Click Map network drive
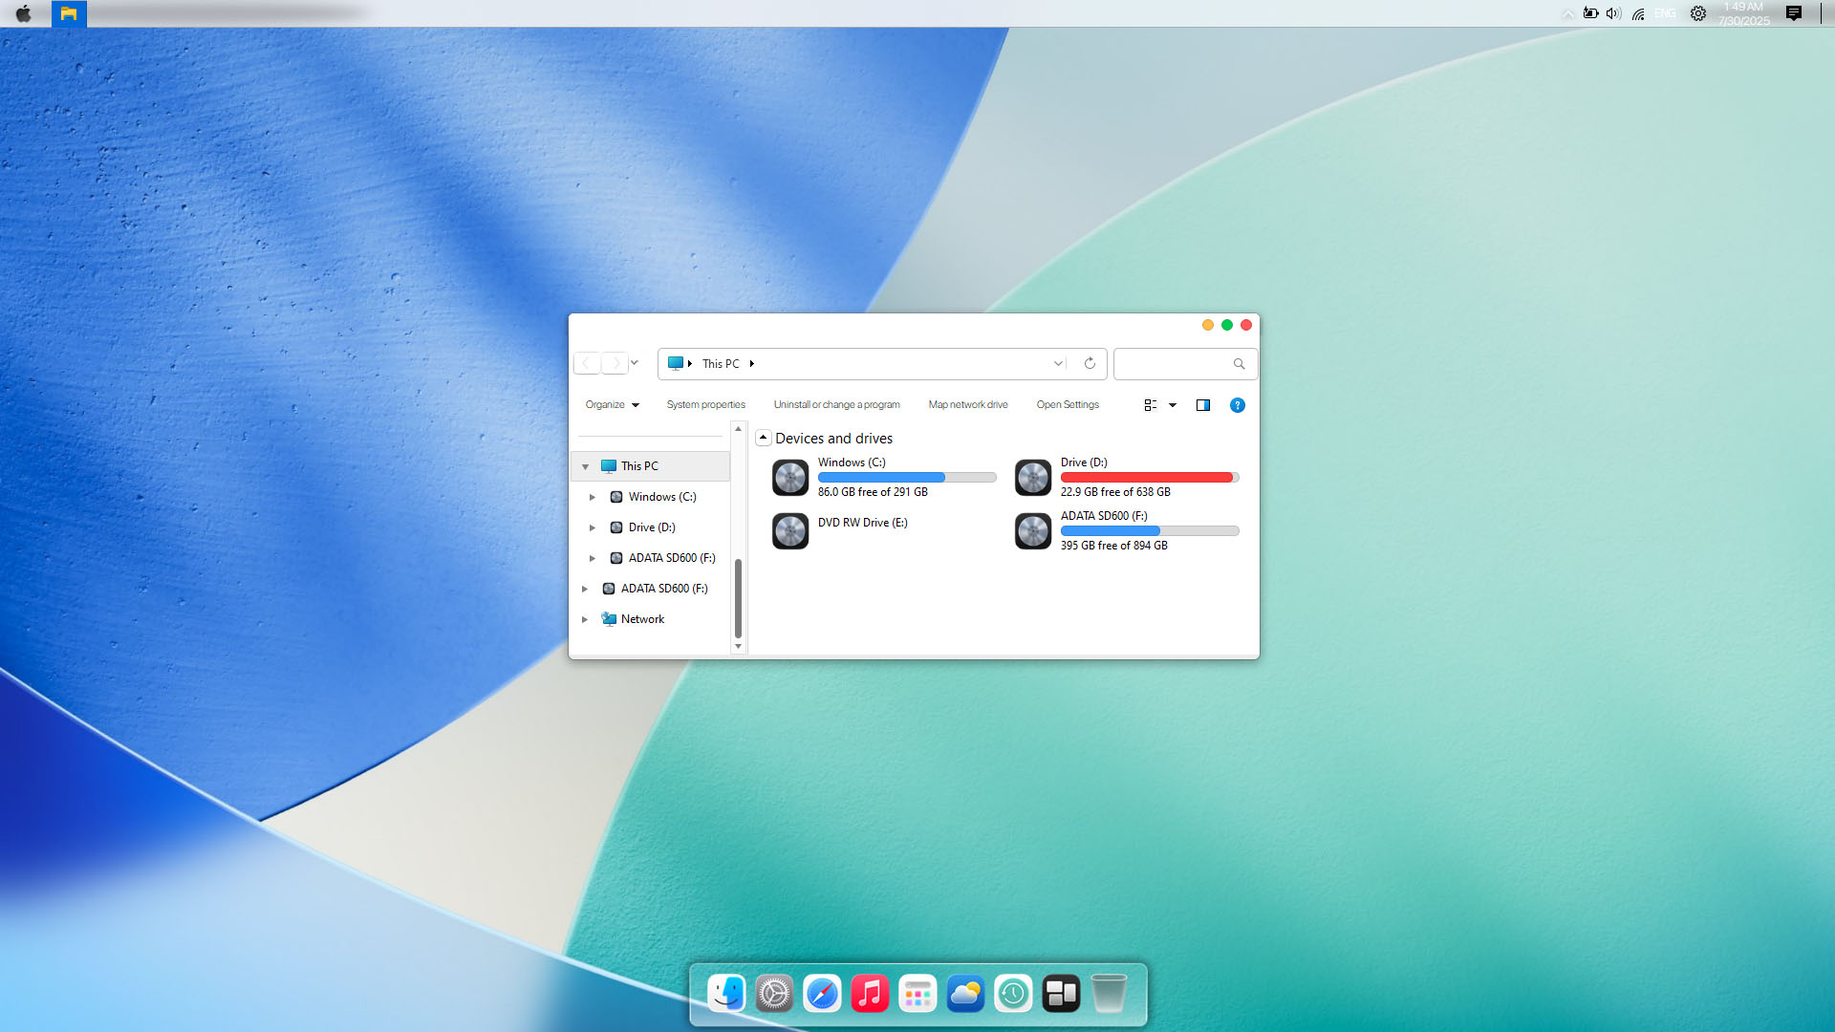The height and width of the screenshot is (1032, 1835). [x=967, y=405]
